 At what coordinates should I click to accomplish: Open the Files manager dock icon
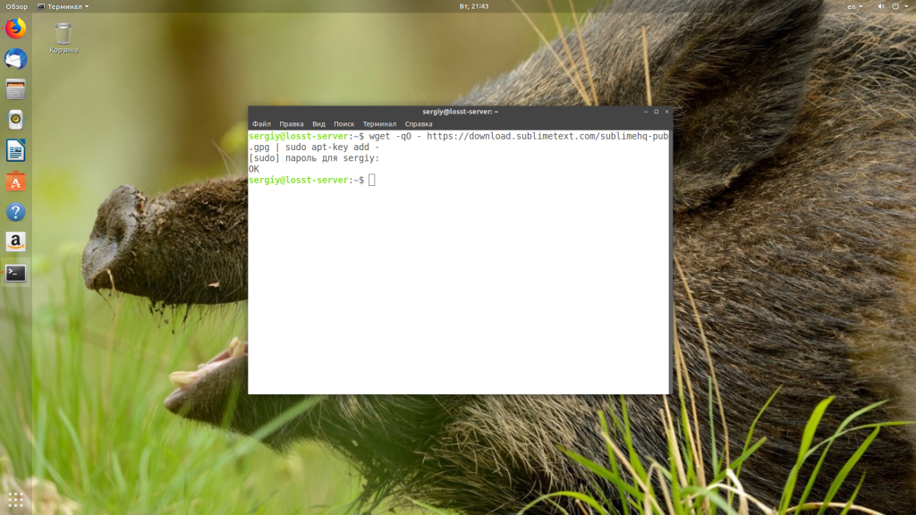pos(15,89)
